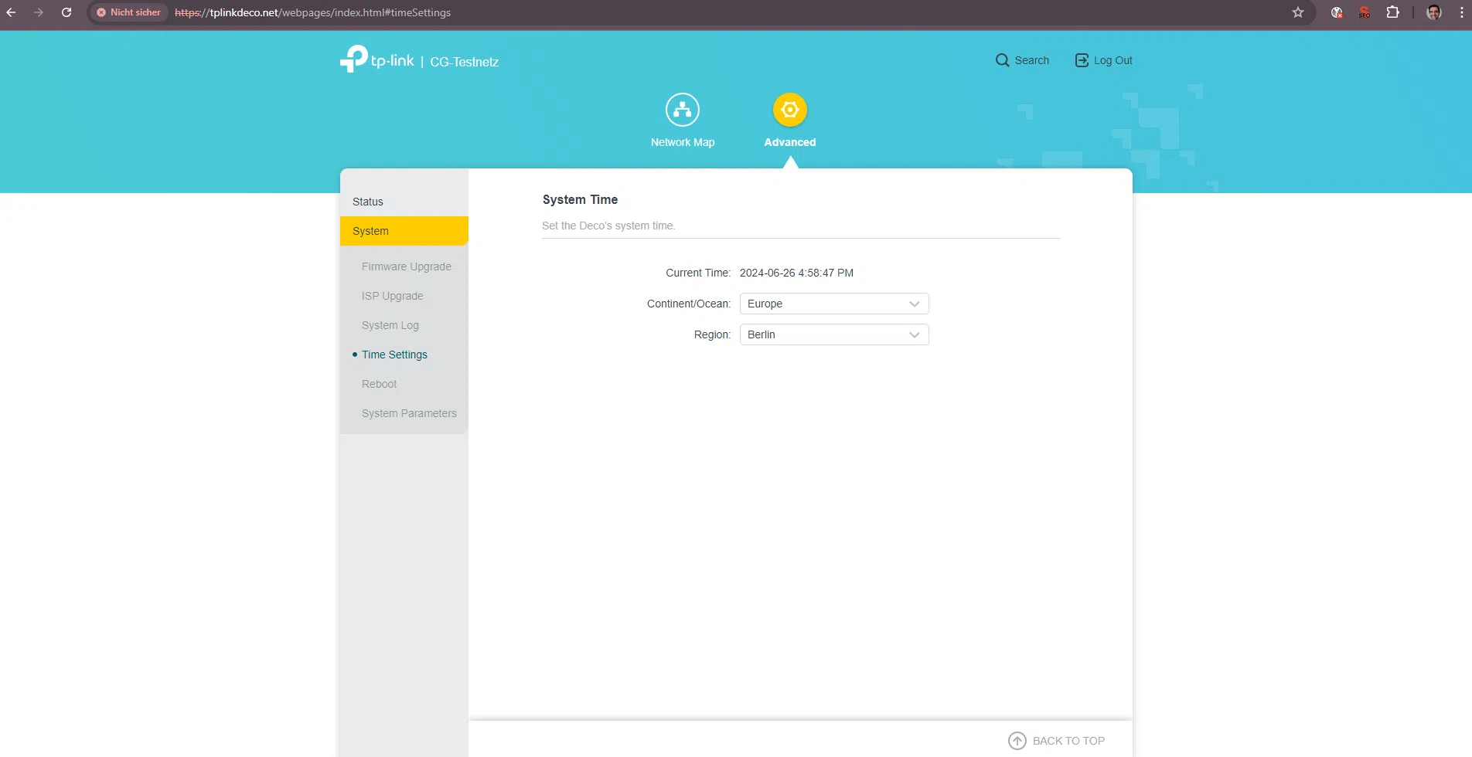Click the Region label
This screenshot has height=757, width=1472.
pos(712,334)
